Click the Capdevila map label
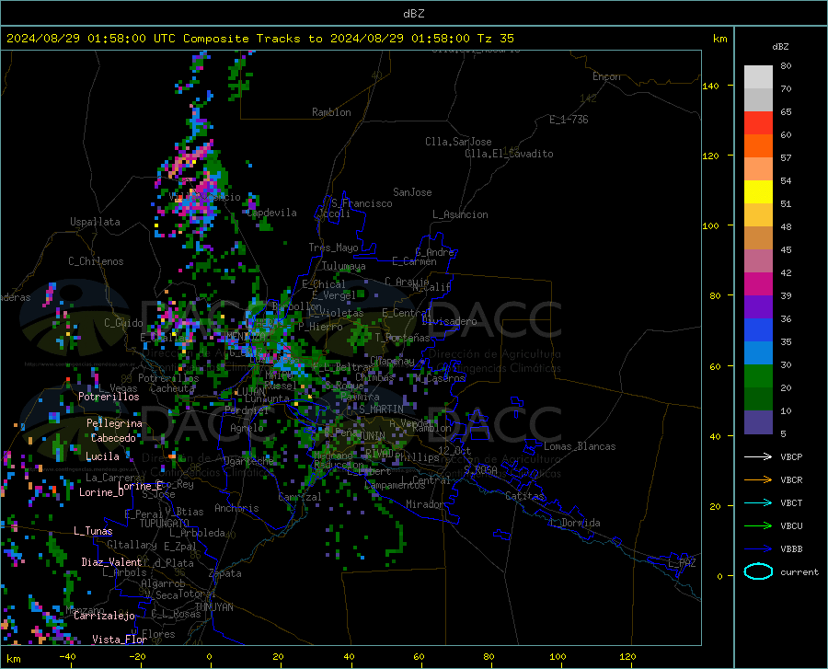Image resolution: width=828 pixels, height=669 pixels. click(x=272, y=213)
